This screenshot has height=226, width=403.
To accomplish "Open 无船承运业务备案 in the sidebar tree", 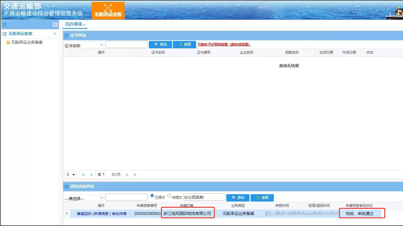I will (x=27, y=42).
